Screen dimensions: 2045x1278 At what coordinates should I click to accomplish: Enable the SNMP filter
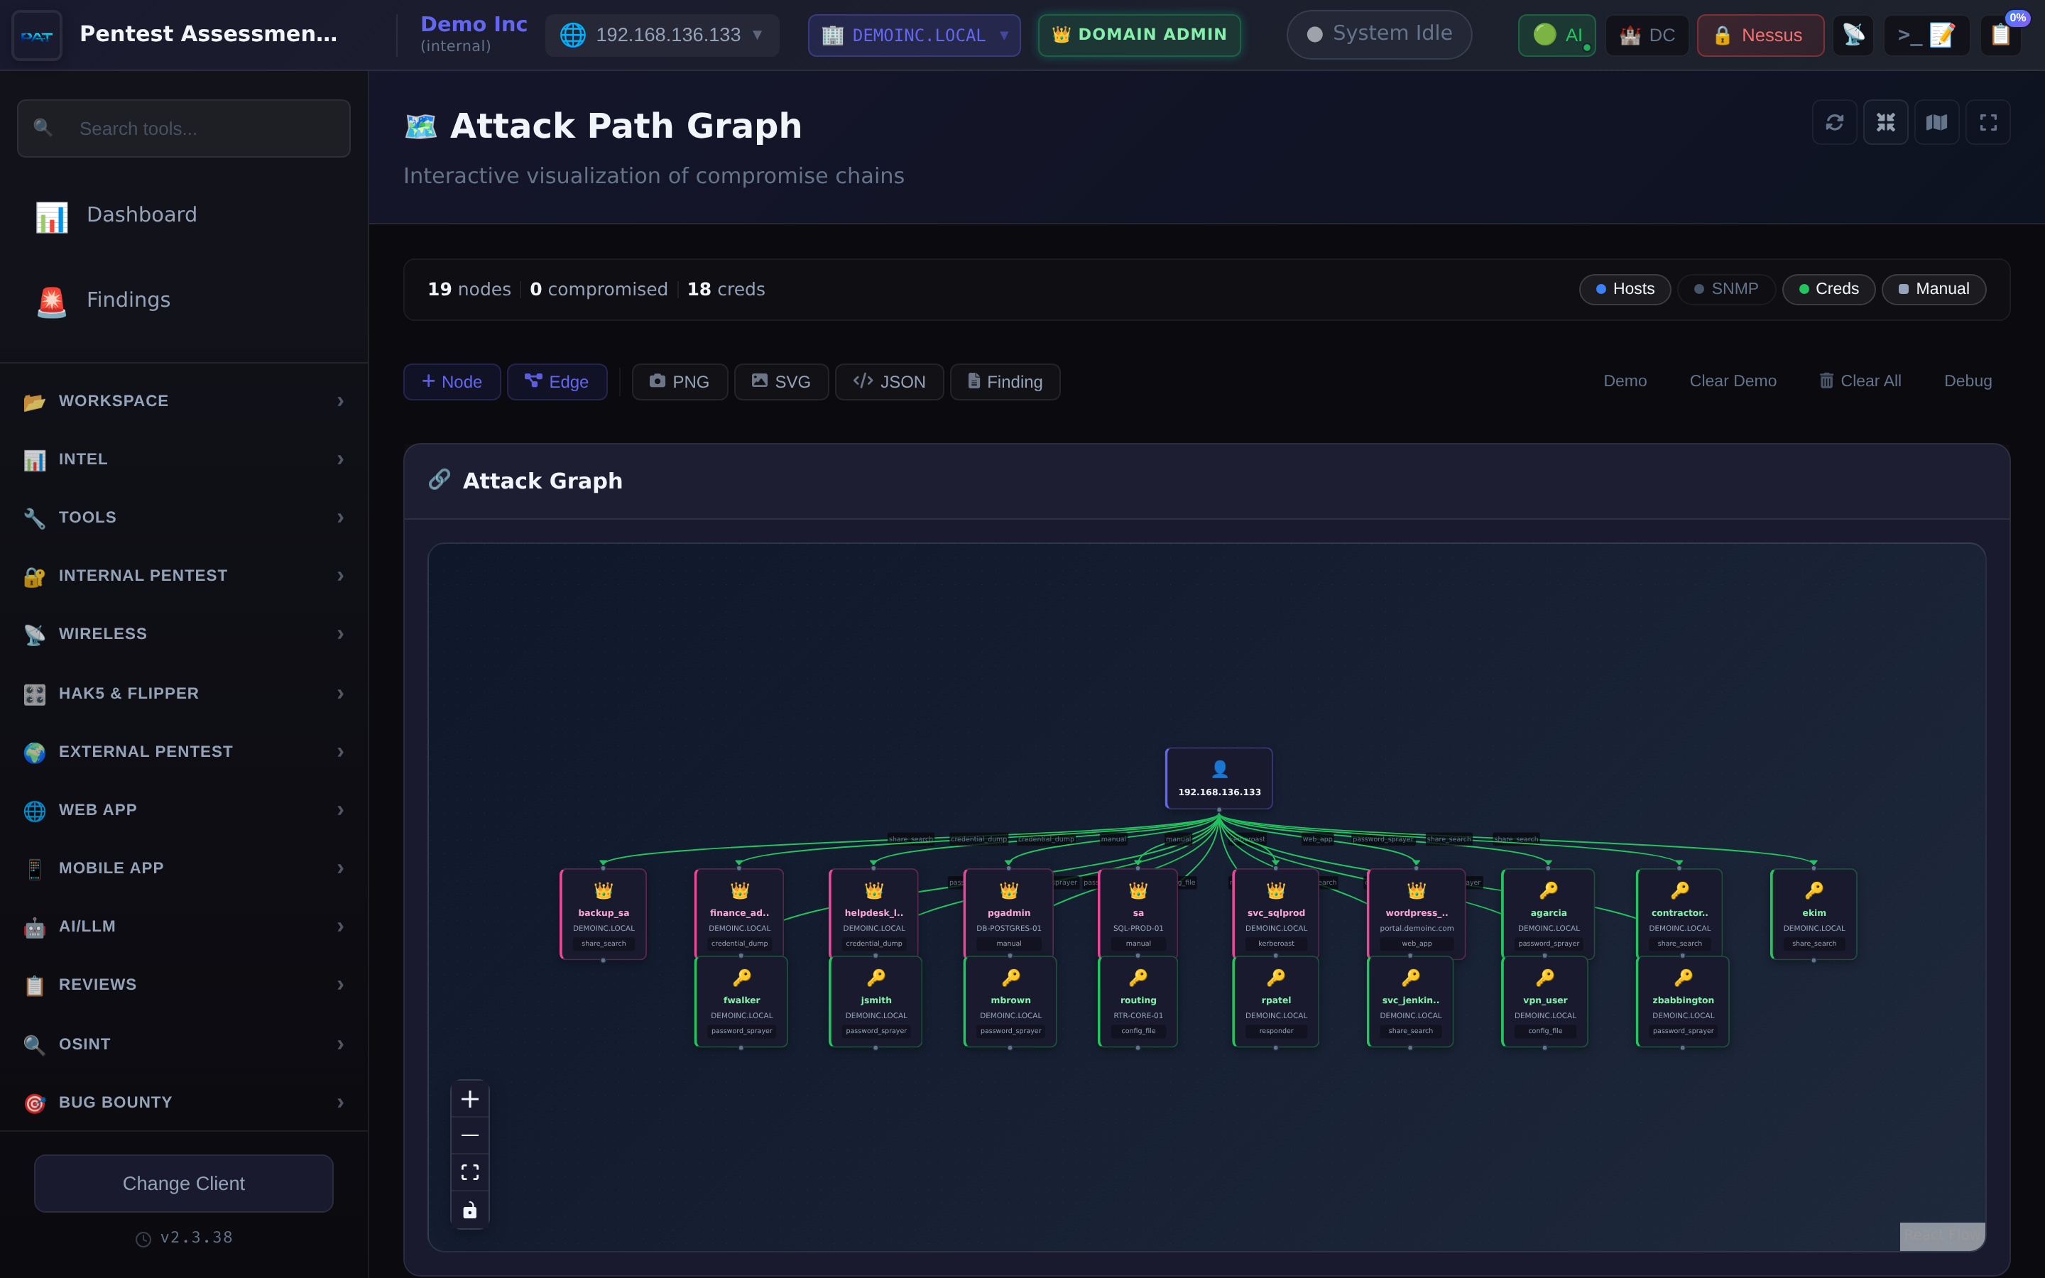[1725, 289]
